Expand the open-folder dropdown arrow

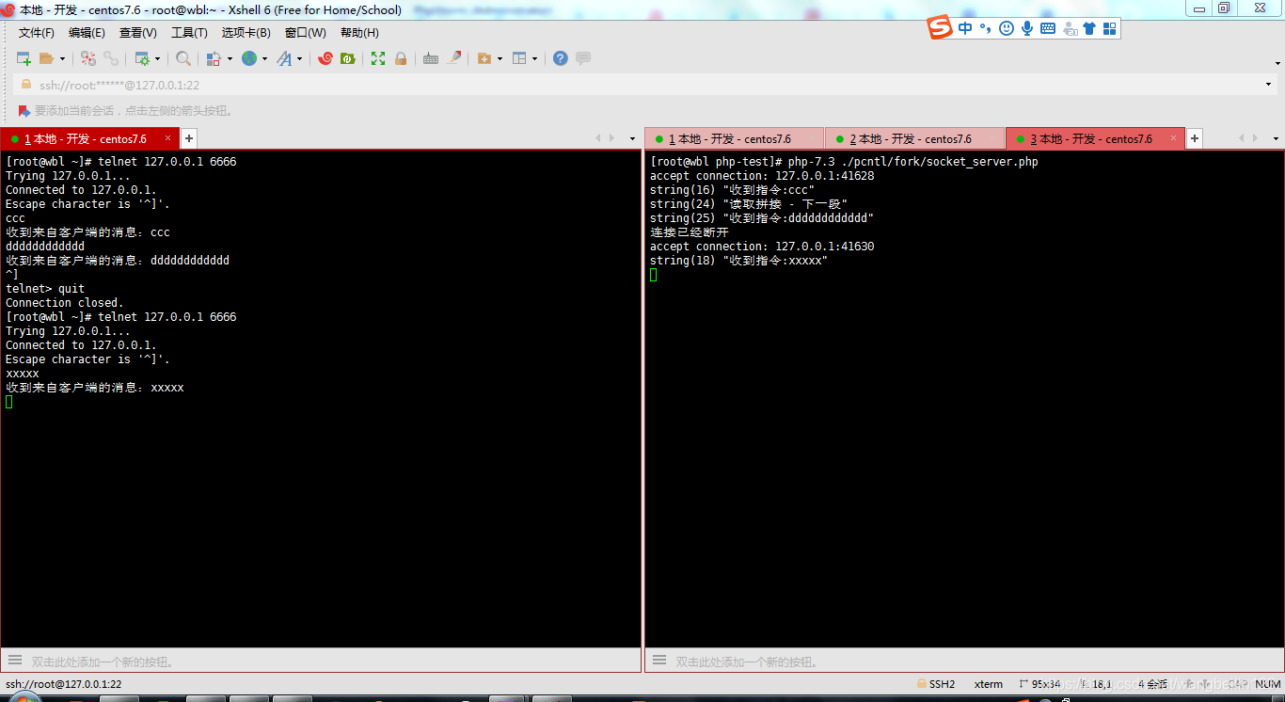pos(62,58)
